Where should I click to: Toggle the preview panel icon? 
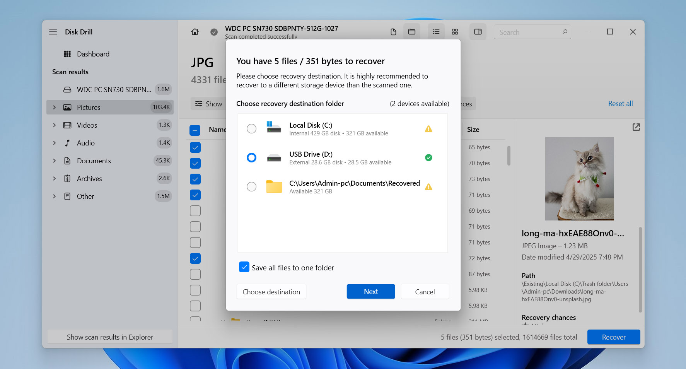(478, 32)
